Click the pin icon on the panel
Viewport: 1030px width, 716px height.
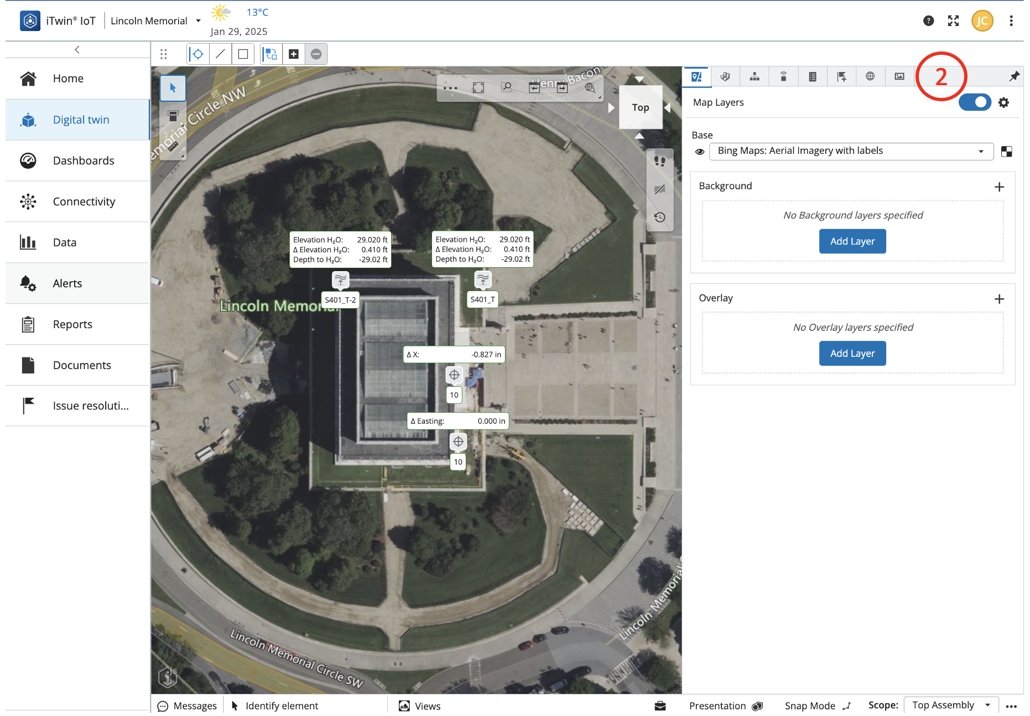tap(1013, 76)
